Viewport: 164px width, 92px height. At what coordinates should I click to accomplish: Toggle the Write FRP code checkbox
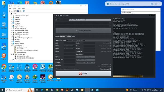(x=110, y=49)
